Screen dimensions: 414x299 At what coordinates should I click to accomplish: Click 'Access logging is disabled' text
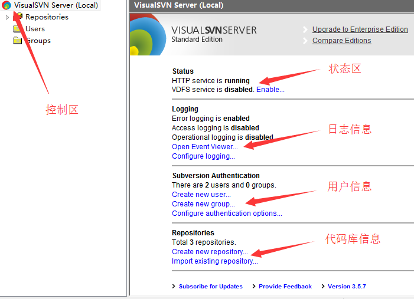216,128
